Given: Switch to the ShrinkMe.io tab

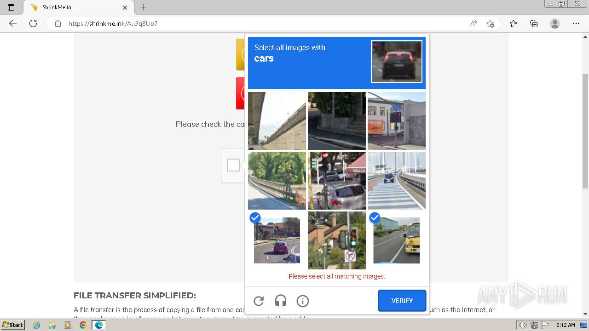Looking at the screenshot, I should (78, 7).
